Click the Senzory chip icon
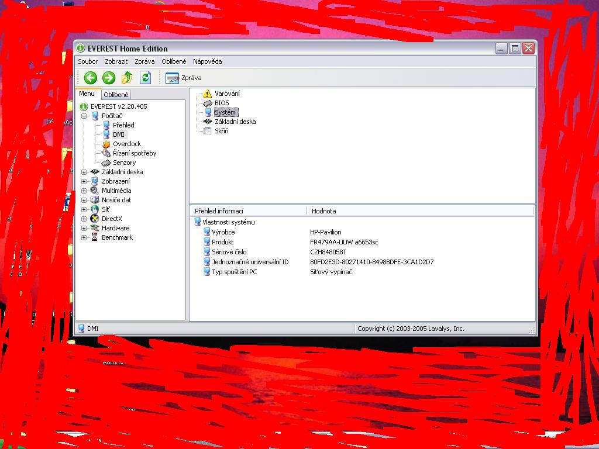The height and width of the screenshot is (449, 599). click(x=106, y=163)
